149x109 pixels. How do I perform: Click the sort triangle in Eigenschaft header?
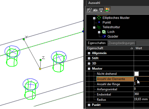pyautogui.click(x=132, y=48)
